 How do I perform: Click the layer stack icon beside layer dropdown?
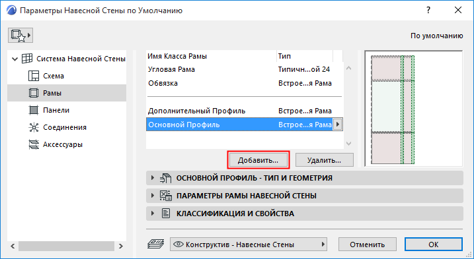coord(155,244)
